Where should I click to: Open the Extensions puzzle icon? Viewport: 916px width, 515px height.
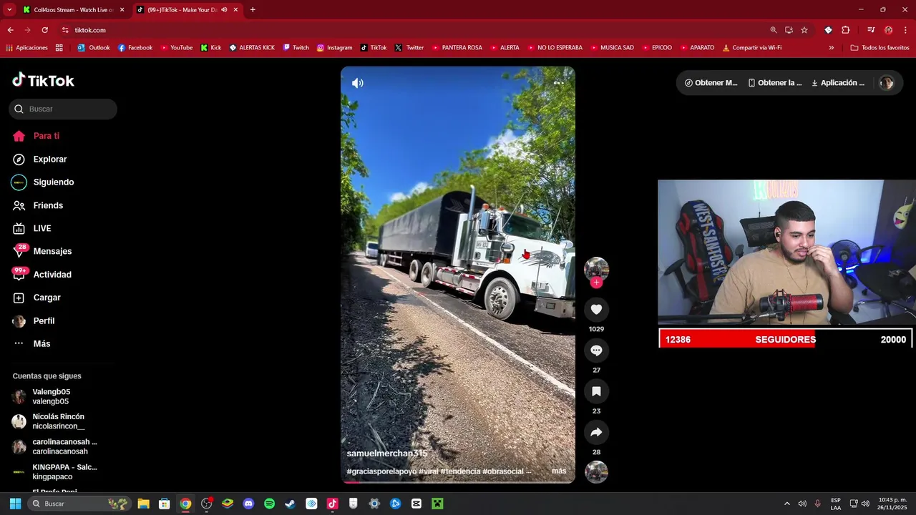[x=845, y=30]
